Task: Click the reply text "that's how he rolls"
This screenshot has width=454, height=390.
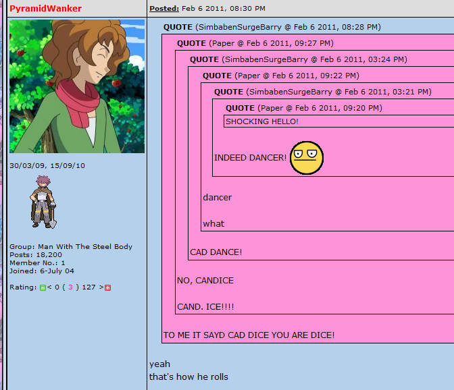Action: 188,377
